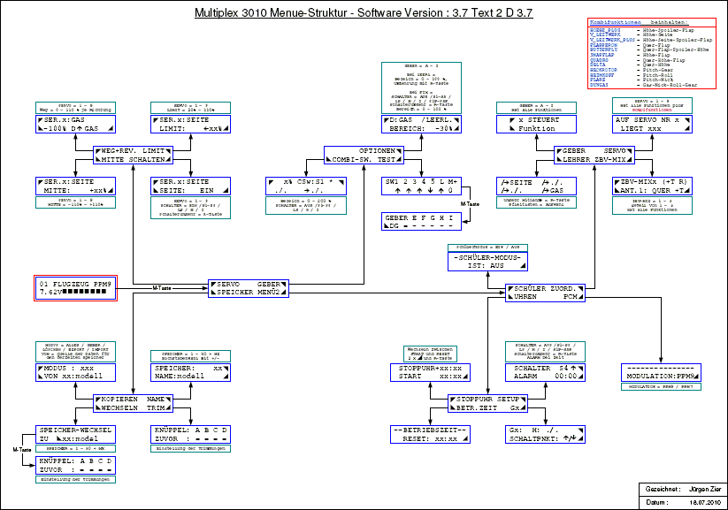Click the '-SCHÜLER-MODUS- IST: AUS' box
This screenshot has height=510, width=728.
[x=487, y=262]
